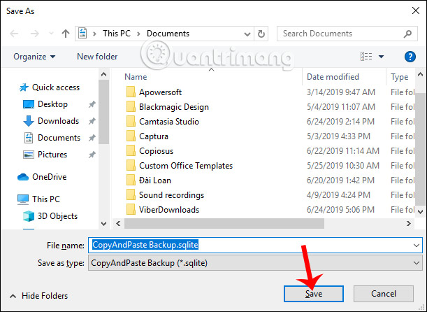Select the Camtasia Studio folder icon
The width and height of the screenshot is (427, 312).
pyautogui.click(x=131, y=122)
